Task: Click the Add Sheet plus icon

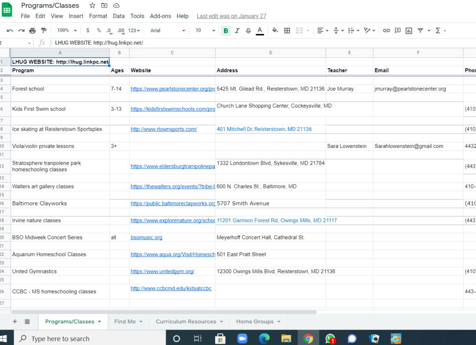Action: tap(14, 322)
